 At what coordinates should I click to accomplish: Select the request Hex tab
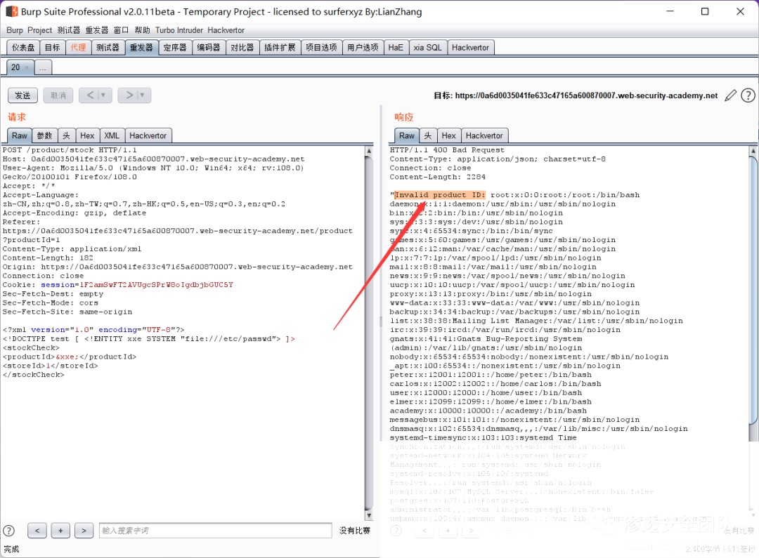(87, 135)
